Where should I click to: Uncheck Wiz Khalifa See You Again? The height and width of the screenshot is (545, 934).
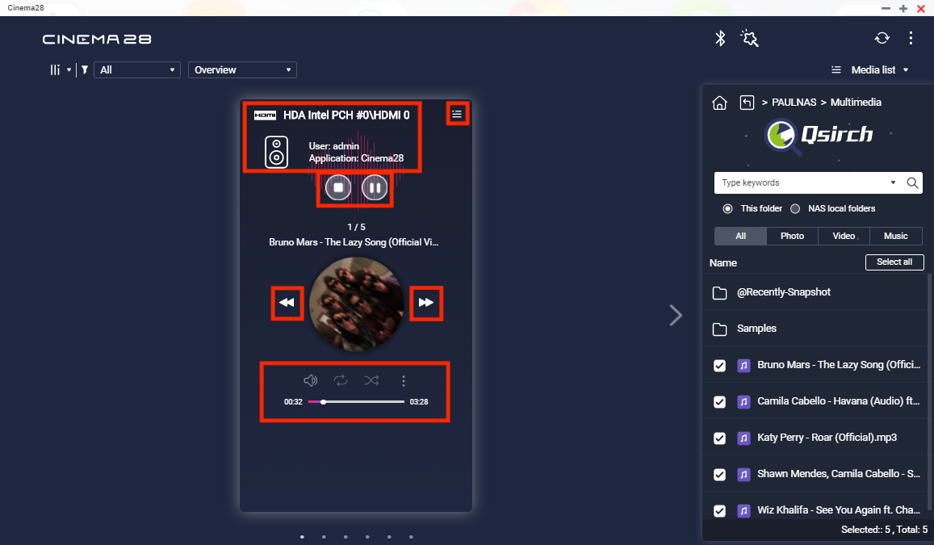[719, 511]
